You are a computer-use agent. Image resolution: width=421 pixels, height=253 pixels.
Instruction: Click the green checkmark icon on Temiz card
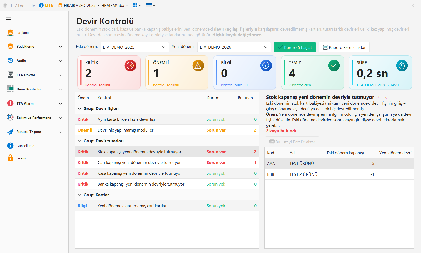[334, 66]
